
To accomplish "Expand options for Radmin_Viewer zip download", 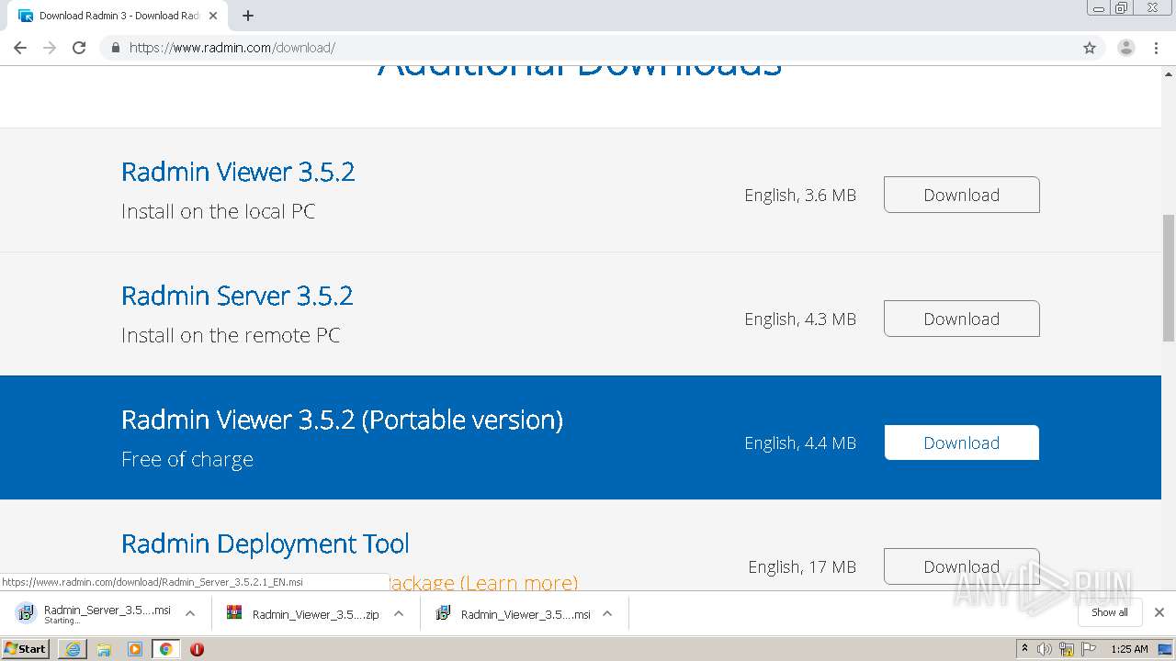I will click(x=399, y=613).
